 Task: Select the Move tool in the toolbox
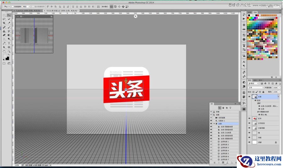(x=9, y=15)
